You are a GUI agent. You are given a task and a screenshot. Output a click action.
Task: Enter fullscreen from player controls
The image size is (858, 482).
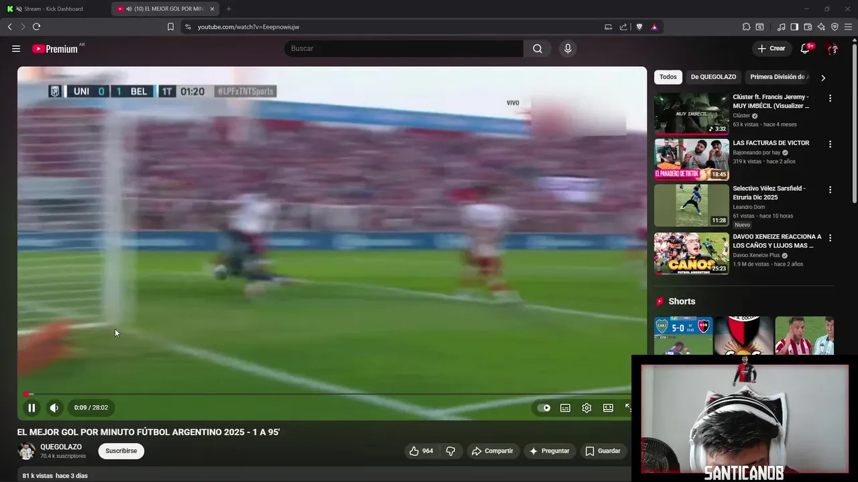[628, 408]
